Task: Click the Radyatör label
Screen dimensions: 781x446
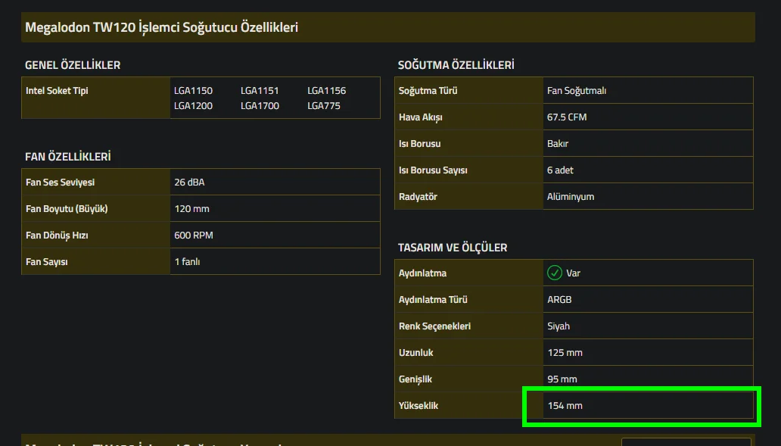Action: [418, 196]
